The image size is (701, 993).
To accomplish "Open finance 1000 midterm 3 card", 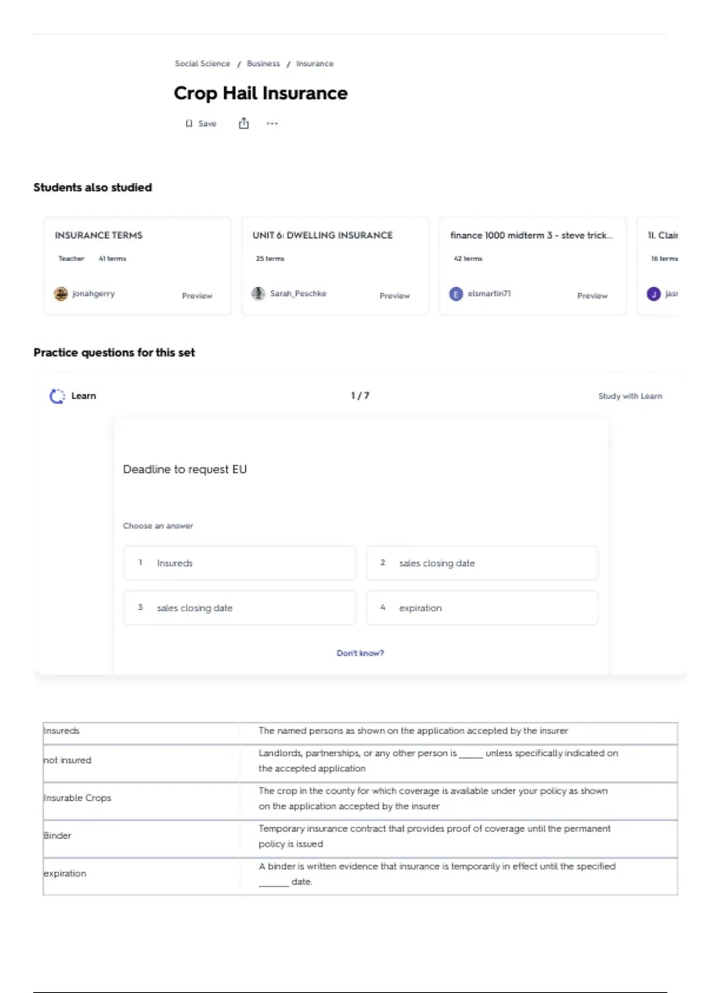I will [x=533, y=266].
